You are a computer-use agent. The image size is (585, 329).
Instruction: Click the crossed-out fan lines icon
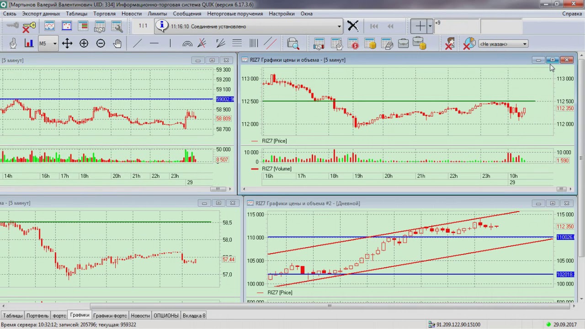(x=202, y=43)
